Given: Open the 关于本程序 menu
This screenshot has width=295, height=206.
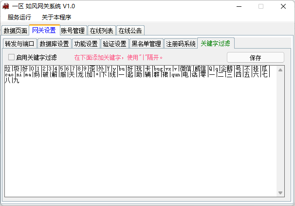Looking at the screenshot, I should point(56,17).
